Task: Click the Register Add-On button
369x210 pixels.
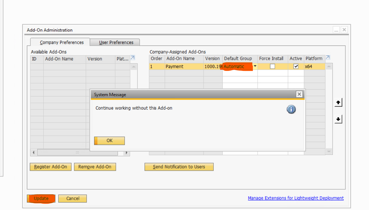Action: pos(51,167)
